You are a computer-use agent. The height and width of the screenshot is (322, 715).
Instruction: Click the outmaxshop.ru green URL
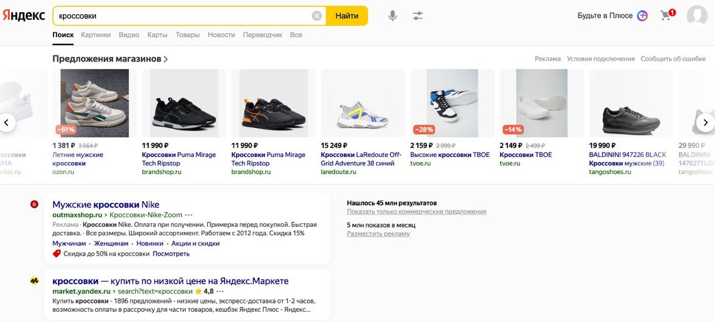coord(77,215)
